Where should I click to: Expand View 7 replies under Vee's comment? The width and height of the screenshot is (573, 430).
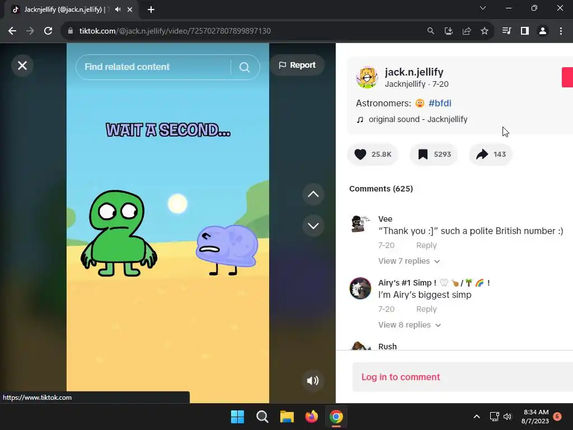point(409,261)
